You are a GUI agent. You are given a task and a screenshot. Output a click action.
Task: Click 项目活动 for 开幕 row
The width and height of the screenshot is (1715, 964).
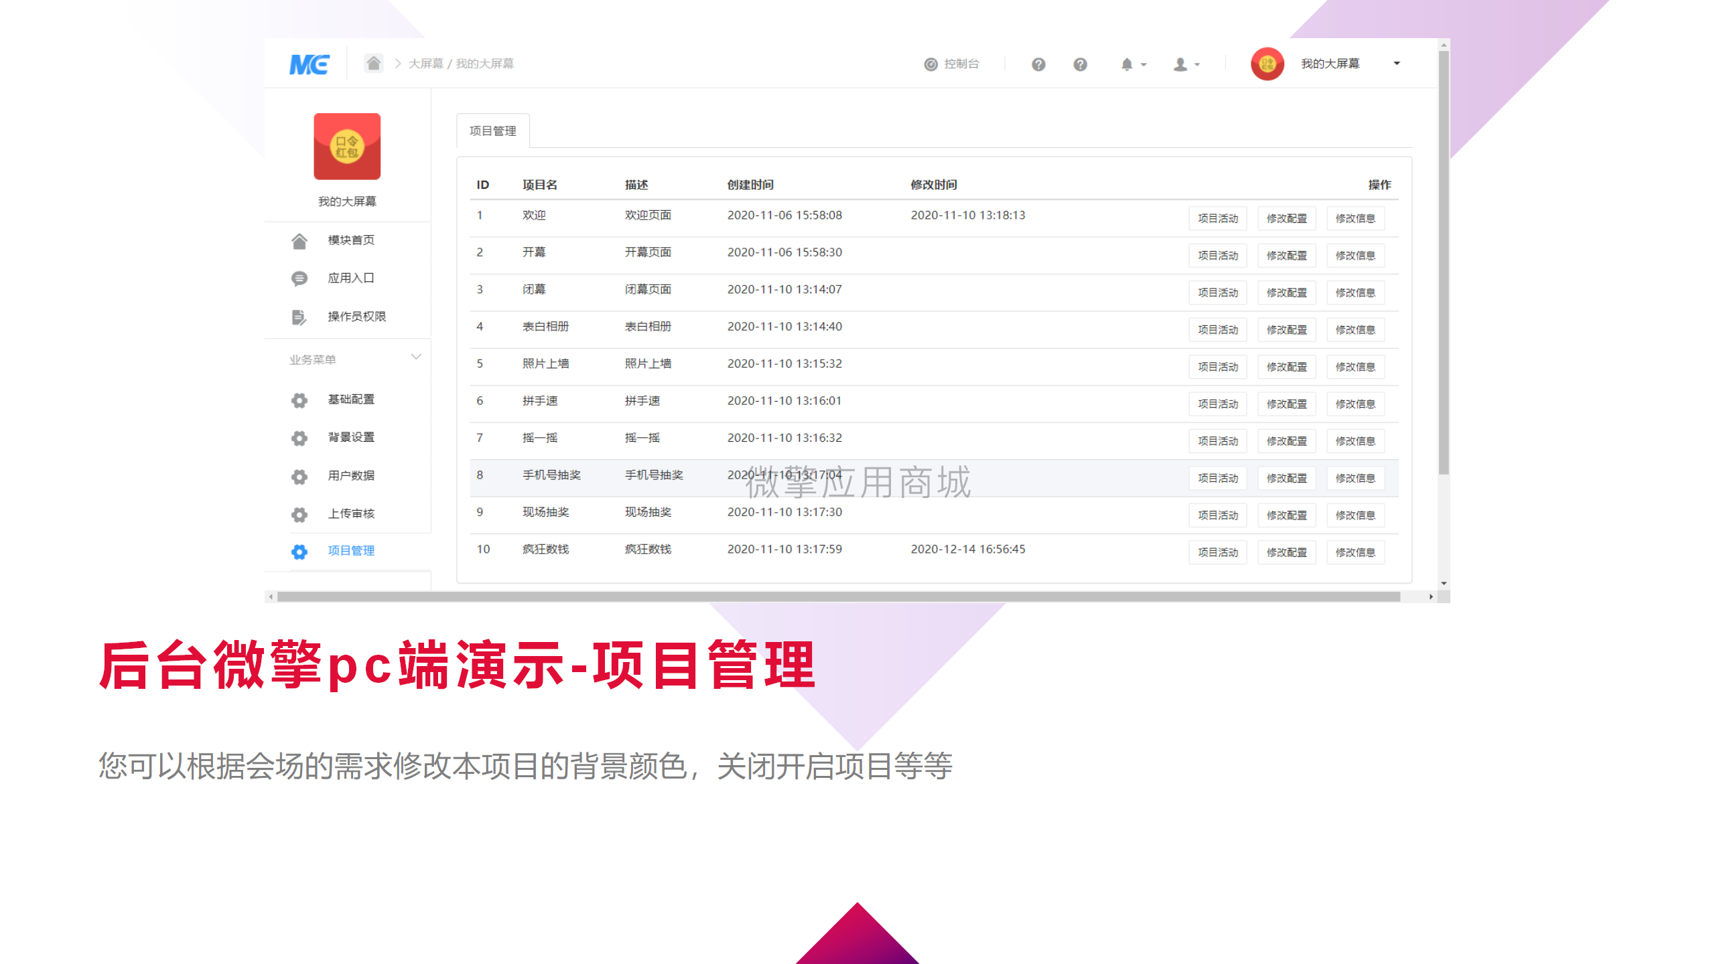1218,256
